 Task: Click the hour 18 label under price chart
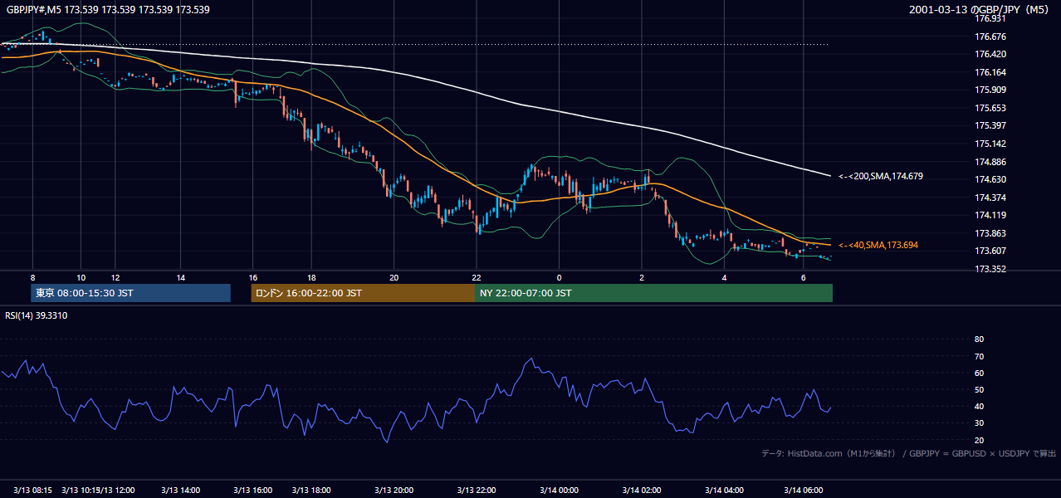point(310,277)
